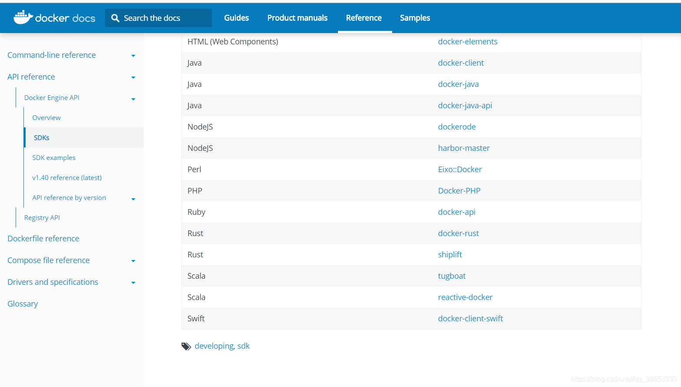681x387 pixels.
Task: Expand Compose file reference arrow
Action: pyautogui.click(x=133, y=261)
